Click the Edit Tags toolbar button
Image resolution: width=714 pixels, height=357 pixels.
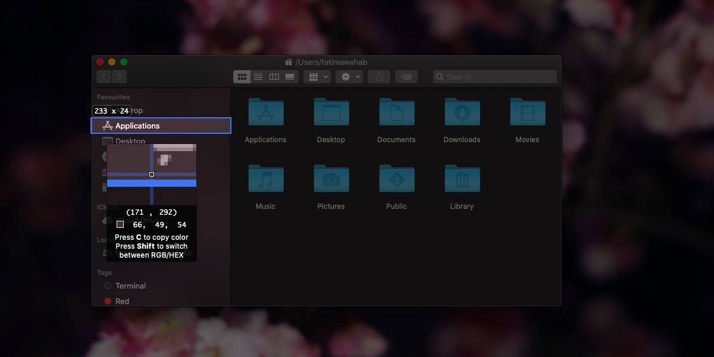click(x=406, y=77)
